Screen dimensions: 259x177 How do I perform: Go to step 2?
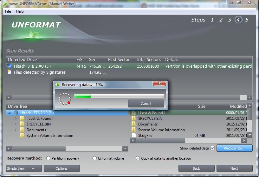221,20
